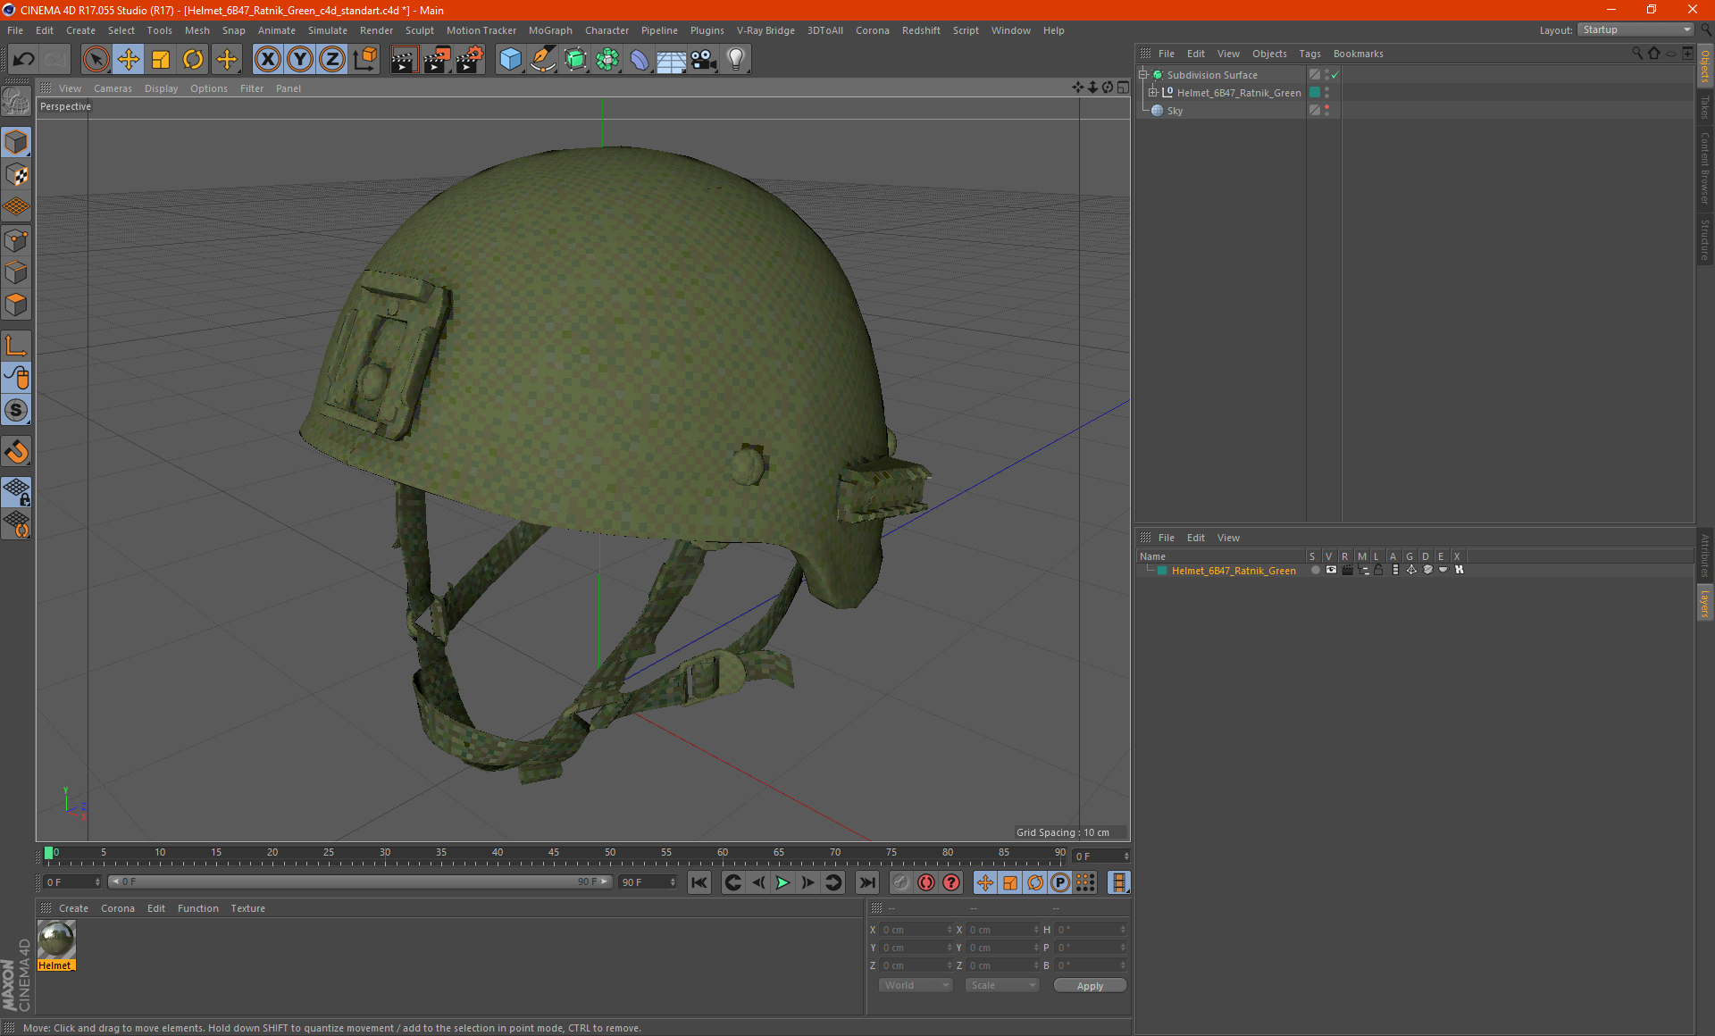
Task: Expand the Helmet_6B47_Ratnik_Green object node
Action: coord(1153,93)
